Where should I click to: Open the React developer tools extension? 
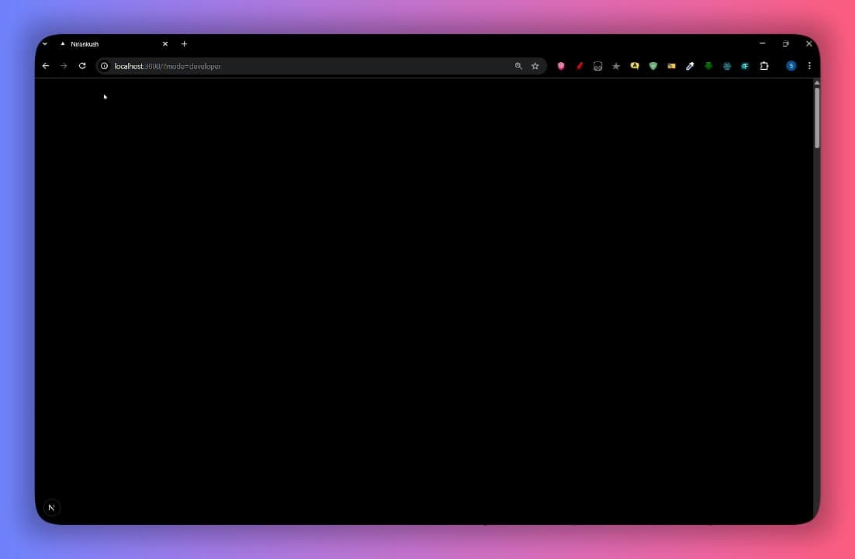coord(727,66)
